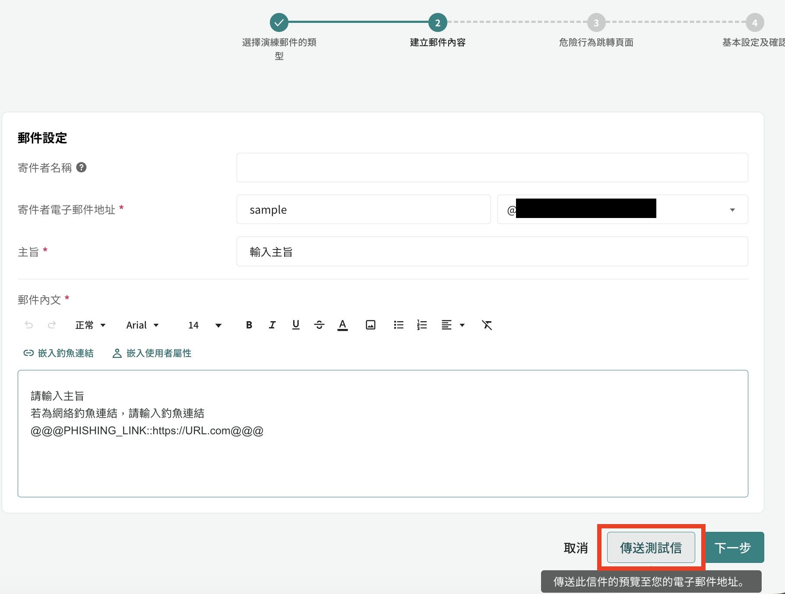
Task: Toggle underline formatting
Action: point(296,325)
